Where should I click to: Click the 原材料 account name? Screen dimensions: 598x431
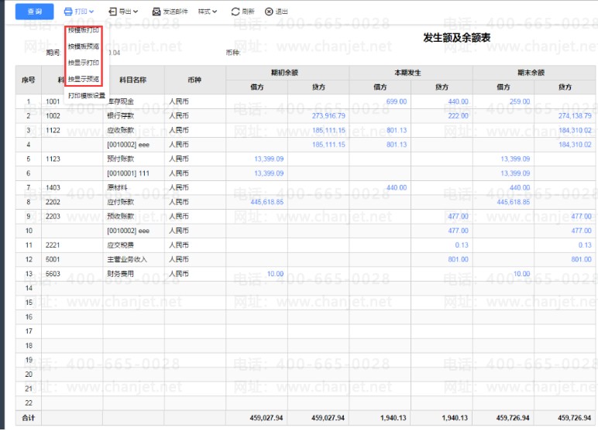click(x=118, y=187)
